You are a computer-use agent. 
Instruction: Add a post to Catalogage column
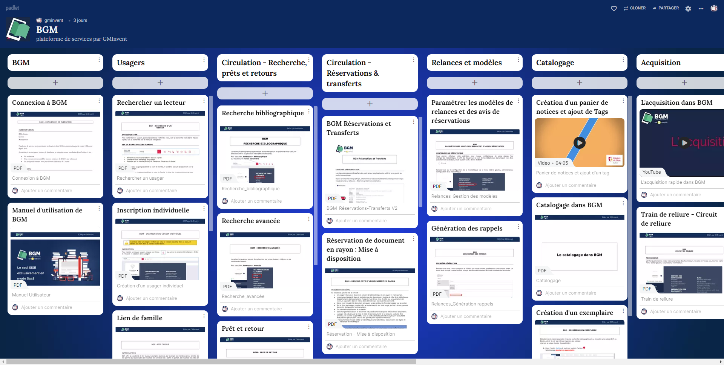point(580,83)
